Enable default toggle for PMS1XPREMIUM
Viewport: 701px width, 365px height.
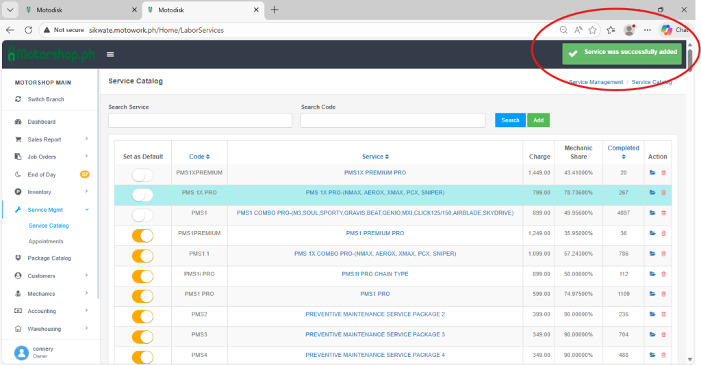click(142, 175)
